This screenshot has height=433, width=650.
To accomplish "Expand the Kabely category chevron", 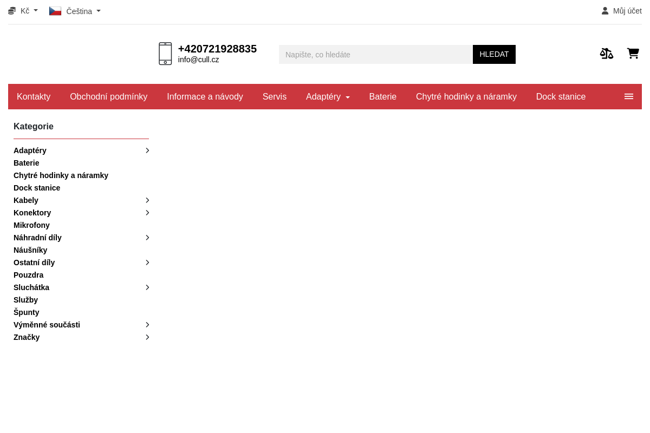I will pyautogui.click(x=147, y=200).
